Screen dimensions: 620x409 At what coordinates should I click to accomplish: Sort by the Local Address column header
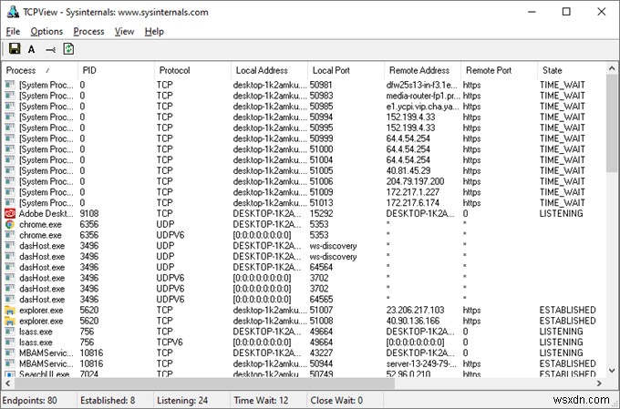pyautogui.click(x=269, y=70)
